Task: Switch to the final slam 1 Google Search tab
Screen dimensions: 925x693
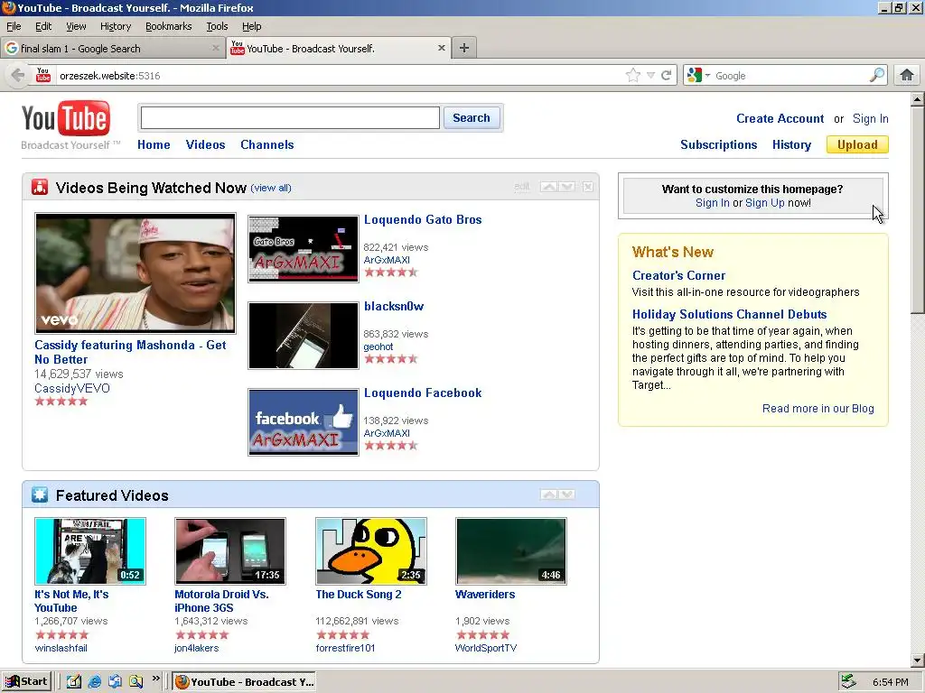Action: coord(112,49)
